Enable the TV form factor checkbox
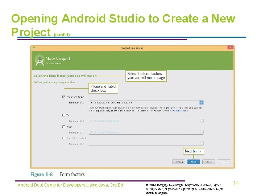This screenshot has height=196, width=261. tap(64, 115)
